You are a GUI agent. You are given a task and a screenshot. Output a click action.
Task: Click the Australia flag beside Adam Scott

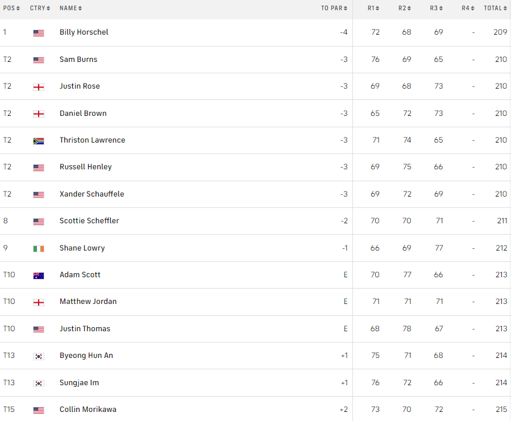[39, 276]
